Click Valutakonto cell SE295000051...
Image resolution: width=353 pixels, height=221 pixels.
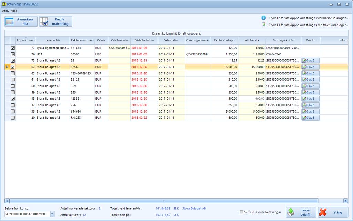(x=119, y=48)
